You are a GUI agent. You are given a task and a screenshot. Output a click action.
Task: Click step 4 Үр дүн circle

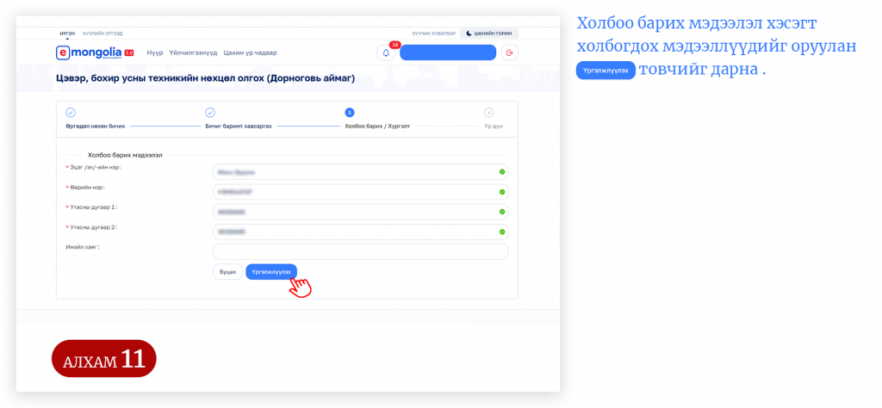pyautogui.click(x=488, y=112)
